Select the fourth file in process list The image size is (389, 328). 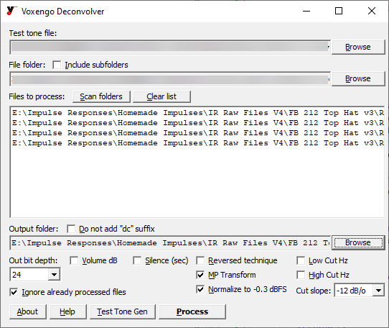coord(197,143)
